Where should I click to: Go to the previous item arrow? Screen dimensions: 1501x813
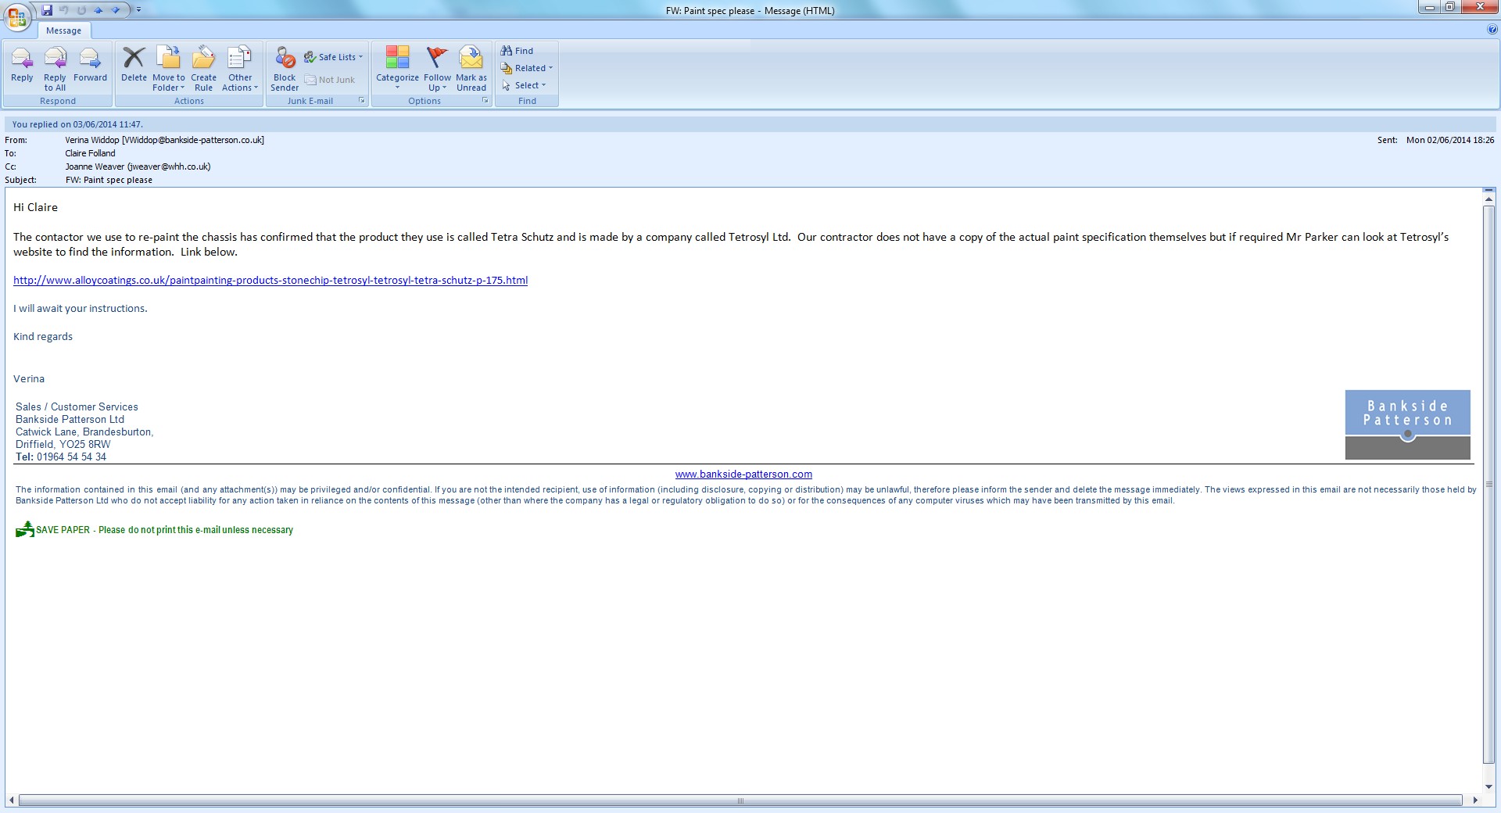[99, 10]
